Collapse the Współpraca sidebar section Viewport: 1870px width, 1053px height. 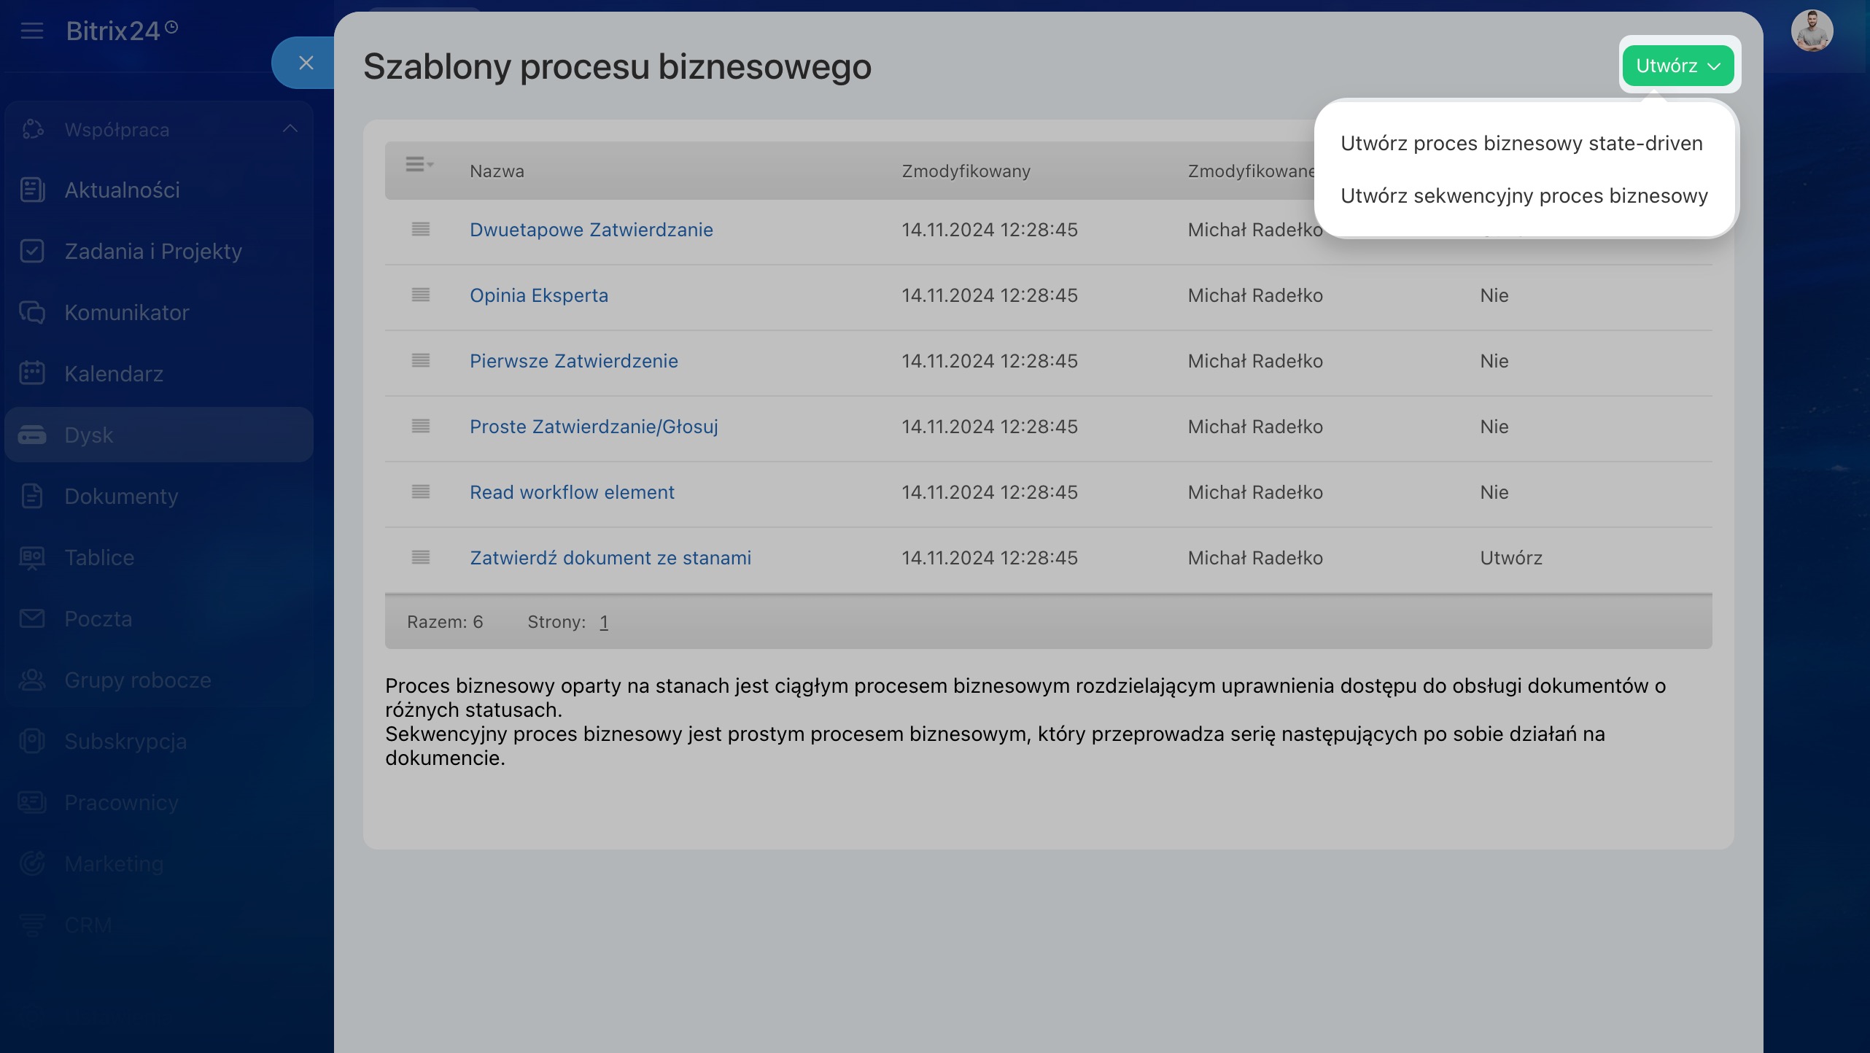tap(290, 129)
